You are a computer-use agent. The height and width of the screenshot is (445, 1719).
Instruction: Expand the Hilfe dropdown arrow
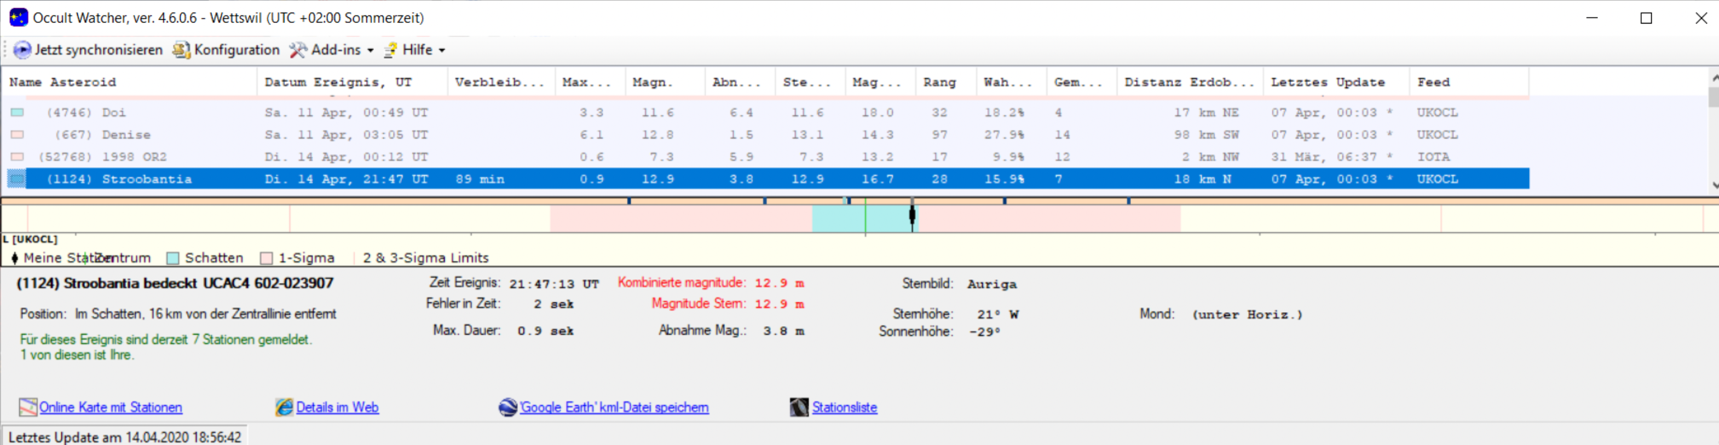point(442,51)
